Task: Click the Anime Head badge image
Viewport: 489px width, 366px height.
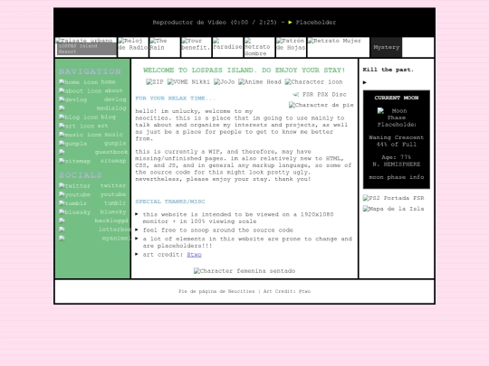Action: point(260,82)
